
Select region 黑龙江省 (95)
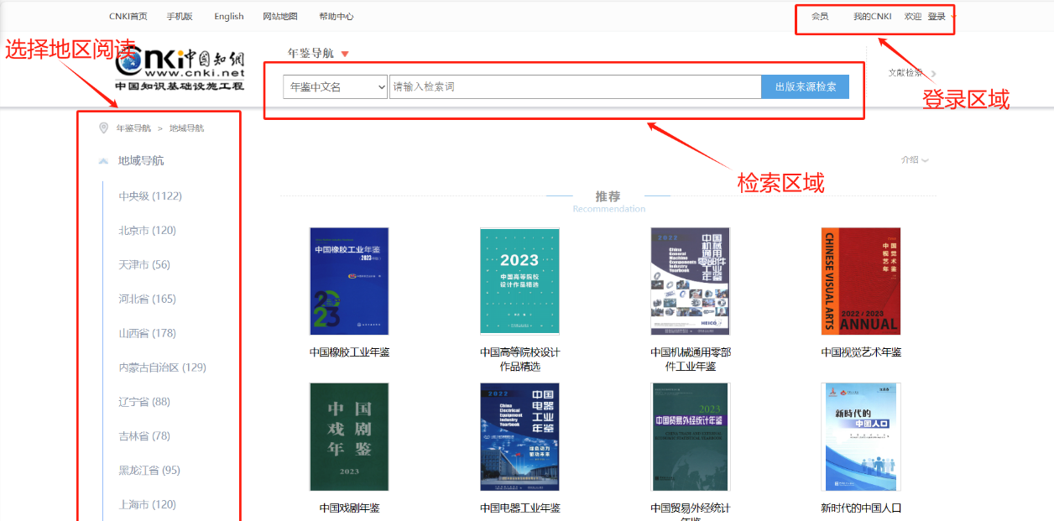click(149, 471)
